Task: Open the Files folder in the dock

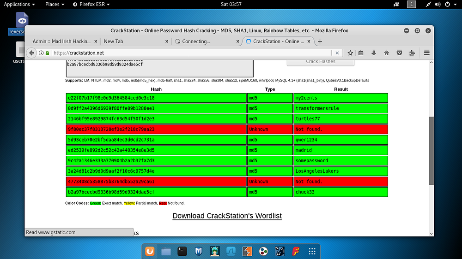Action: coord(166,251)
